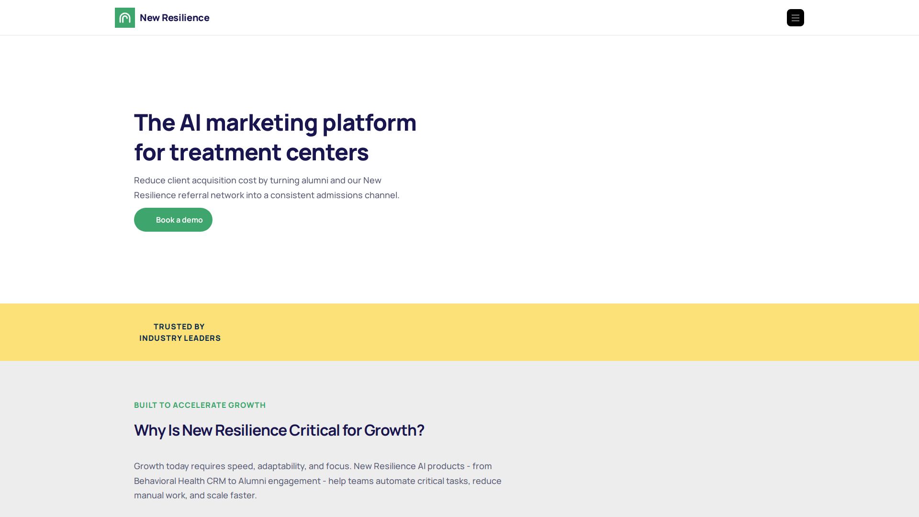Click the headline line "The AI marketing platform"
This screenshot has height=517, width=919.
tap(275, 123)
